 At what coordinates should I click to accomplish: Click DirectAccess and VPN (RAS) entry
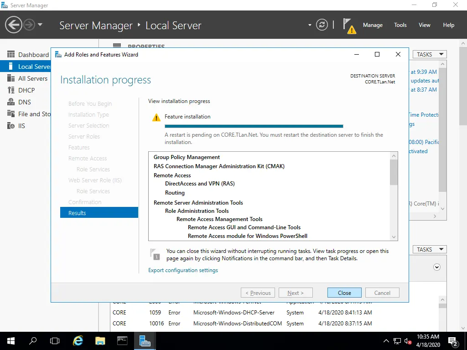200,184
